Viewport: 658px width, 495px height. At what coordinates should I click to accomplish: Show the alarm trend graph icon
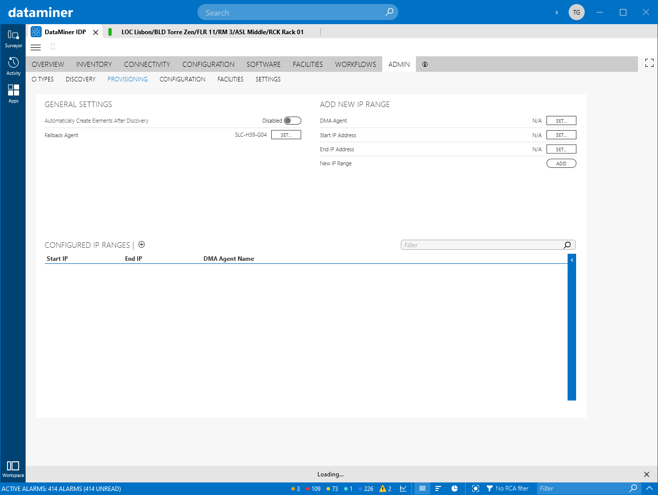tap(403, 488)
